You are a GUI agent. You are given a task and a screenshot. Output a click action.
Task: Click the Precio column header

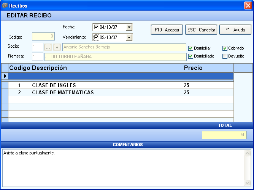(x=208, y=68)
